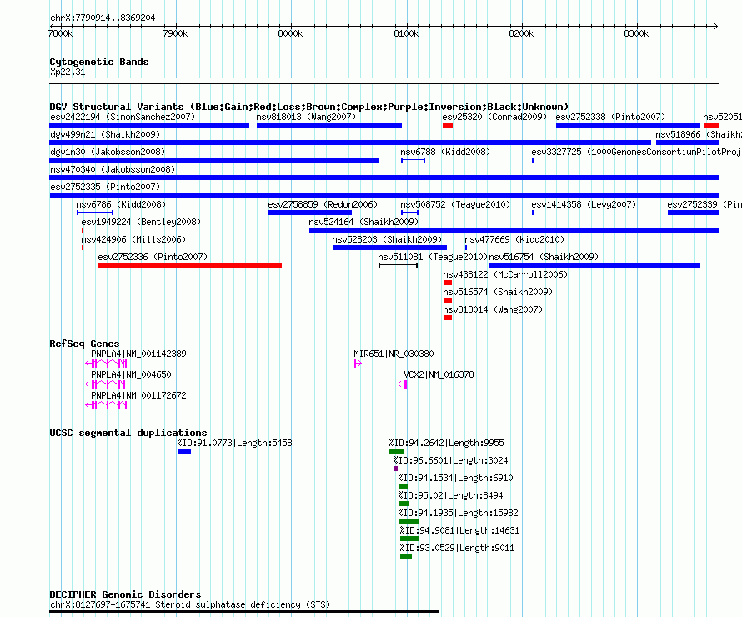Click the nsv528203 blue bar
This screenshot has height=617, width=742.
389,248
